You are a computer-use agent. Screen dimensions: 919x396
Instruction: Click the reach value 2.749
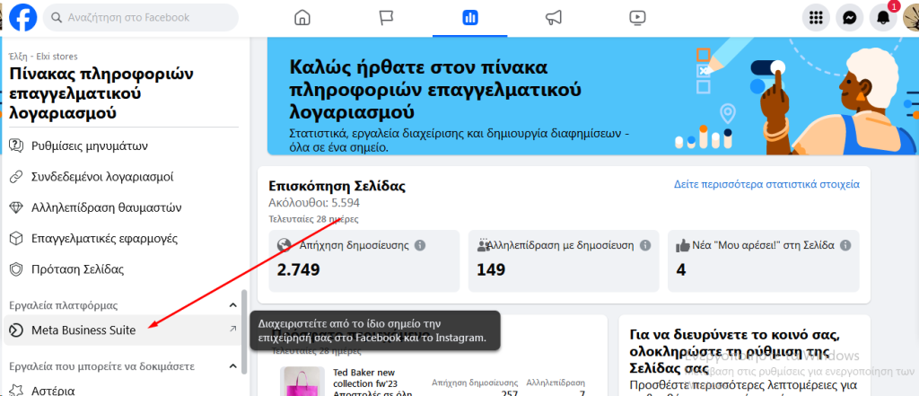click(298, 270)
